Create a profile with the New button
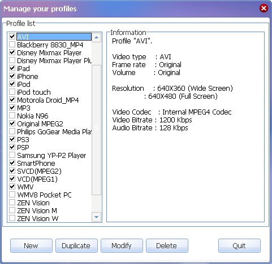272x264 pixels. pyautogui.click(x=31, y=245)
